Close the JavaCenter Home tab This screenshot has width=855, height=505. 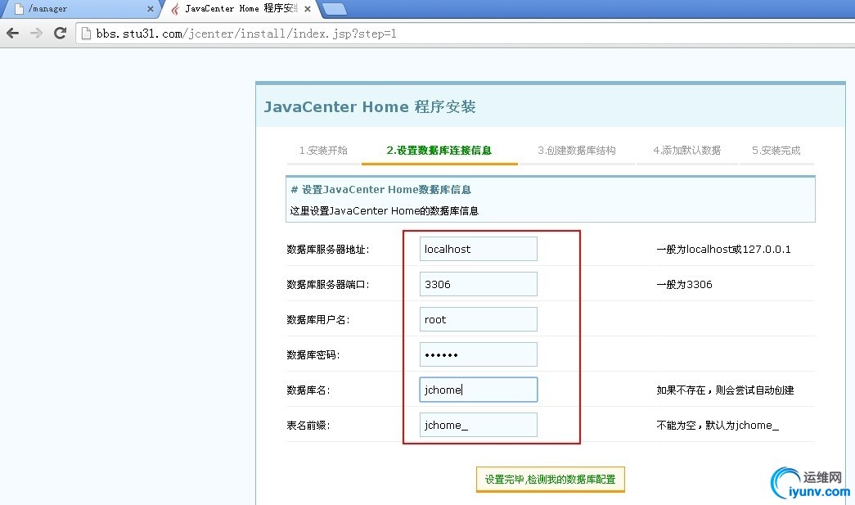[308, 9]
